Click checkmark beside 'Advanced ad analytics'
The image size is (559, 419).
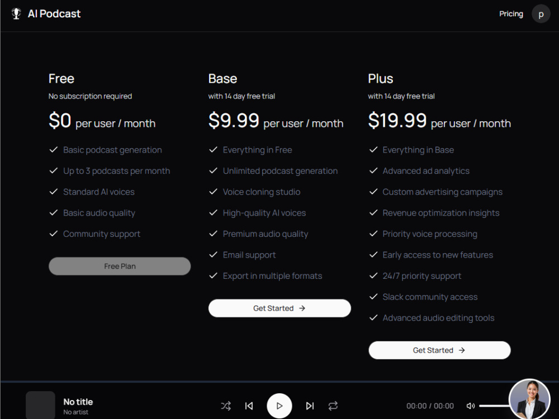[373, 170]
